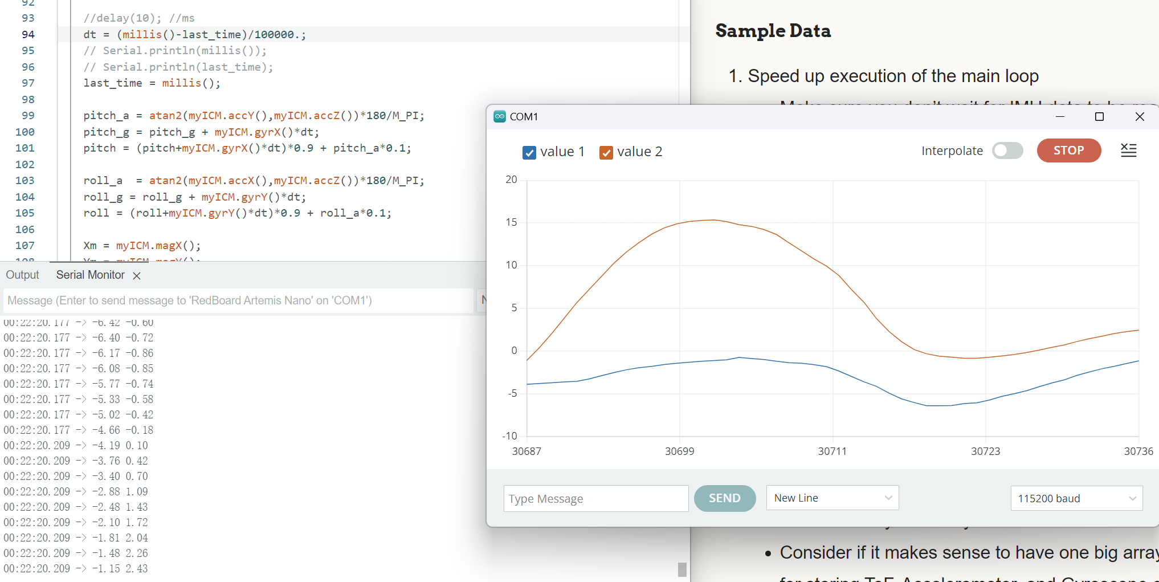
Task: Click the //delay(10); comment line
Action: point(139,18)
